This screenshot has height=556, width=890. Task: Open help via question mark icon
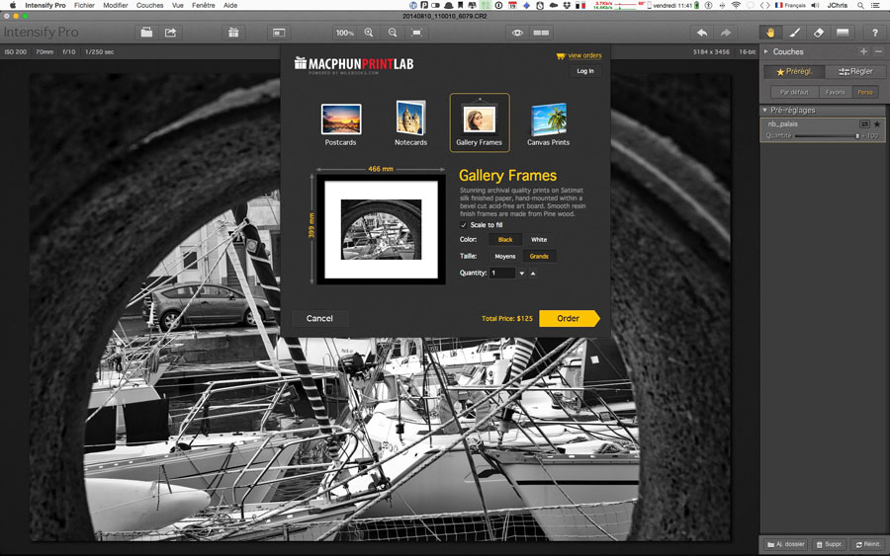[875, 33]
